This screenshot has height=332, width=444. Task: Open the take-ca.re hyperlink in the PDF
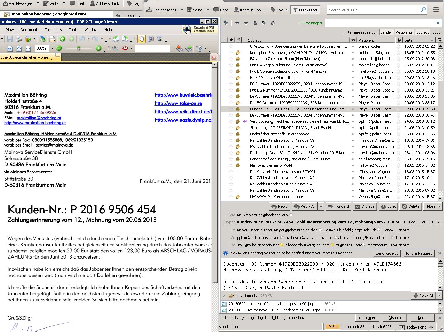click(x=178, y=103)
